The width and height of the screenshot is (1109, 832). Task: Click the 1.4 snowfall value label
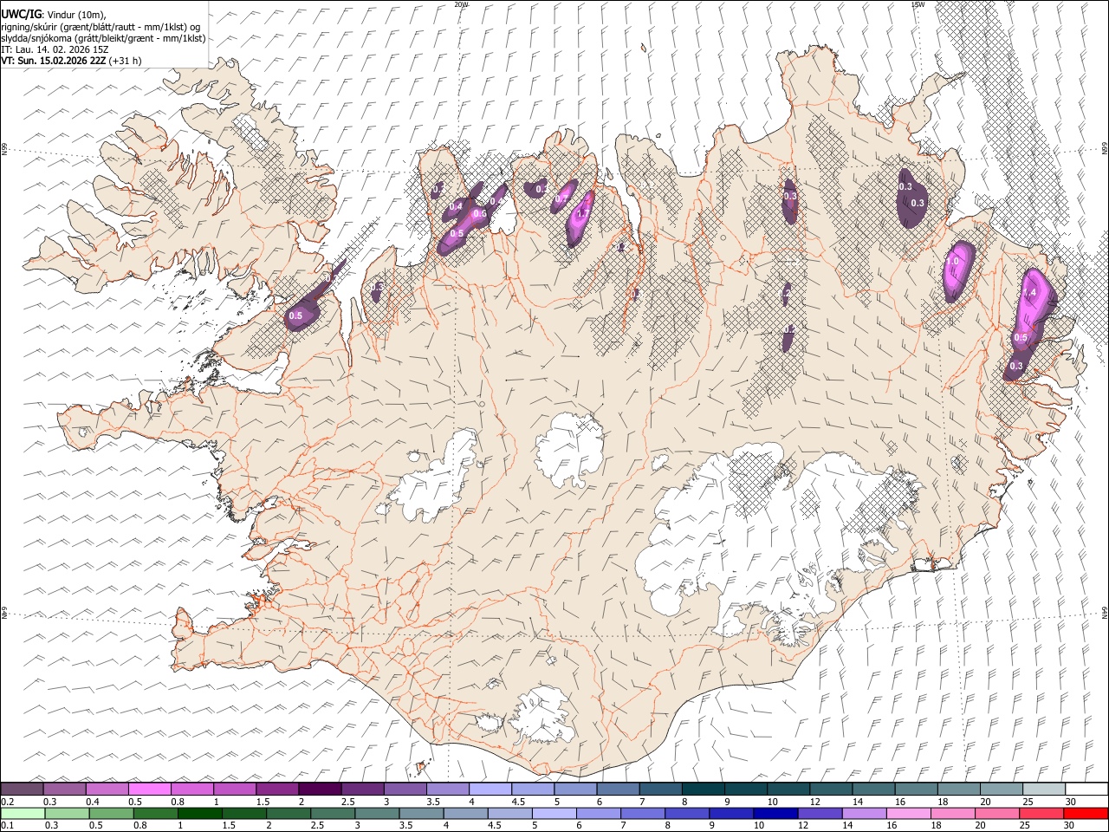coord(1030,293)
